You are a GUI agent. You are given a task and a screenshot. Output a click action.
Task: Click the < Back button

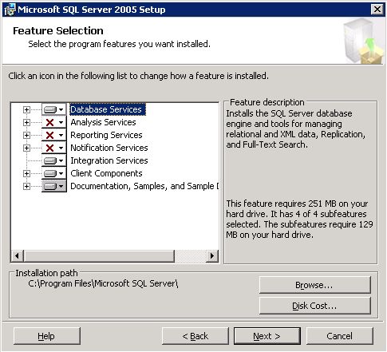tap(195, 336)
